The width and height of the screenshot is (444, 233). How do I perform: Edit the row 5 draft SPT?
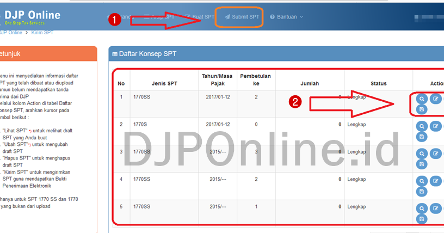435,209
